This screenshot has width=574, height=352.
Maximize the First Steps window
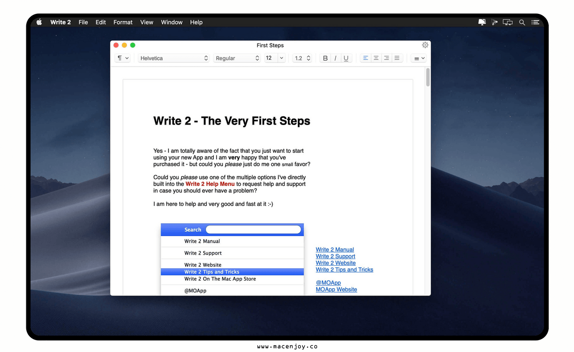[133, 45]
